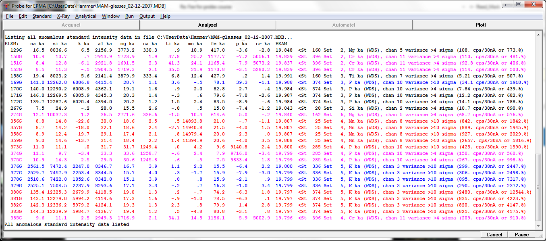This screenshot has height=242, width=546.
Task: Click the Cancel button at the bottom
Action: pos(494,235)
